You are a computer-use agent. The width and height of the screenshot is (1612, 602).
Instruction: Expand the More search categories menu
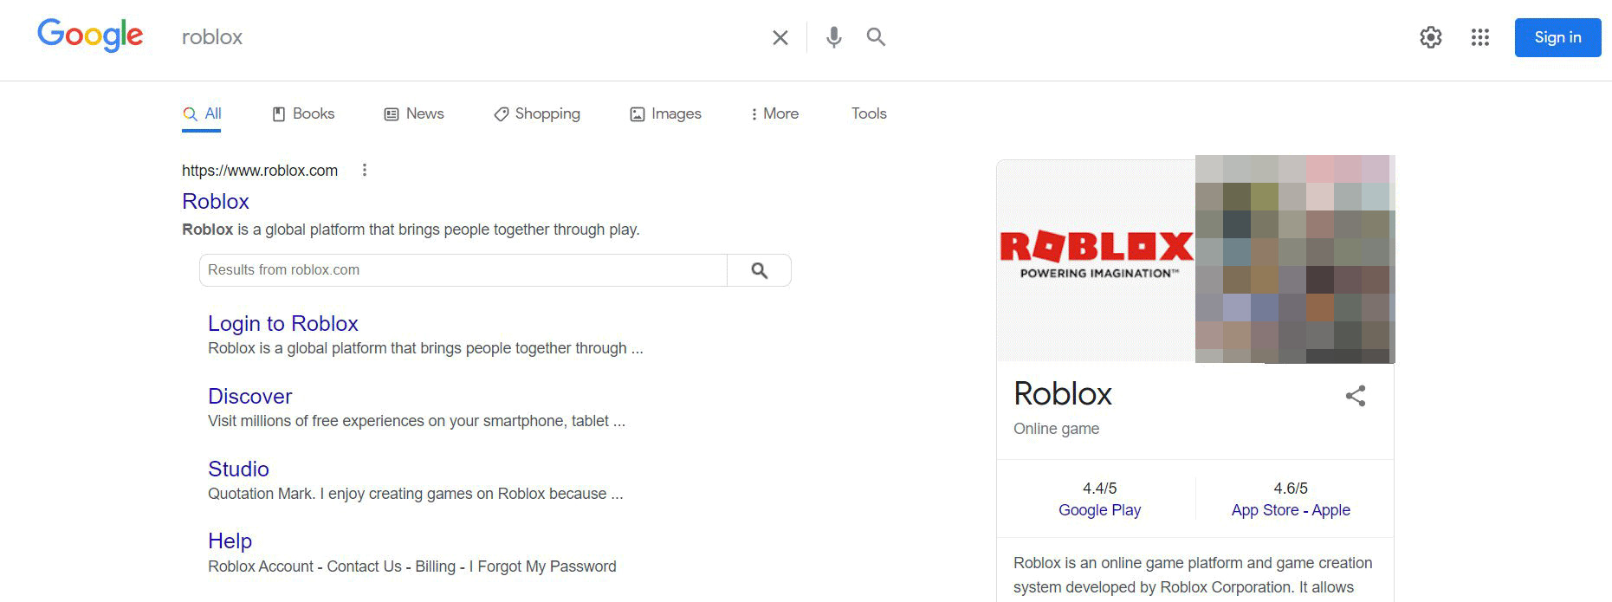pos(774,113)
